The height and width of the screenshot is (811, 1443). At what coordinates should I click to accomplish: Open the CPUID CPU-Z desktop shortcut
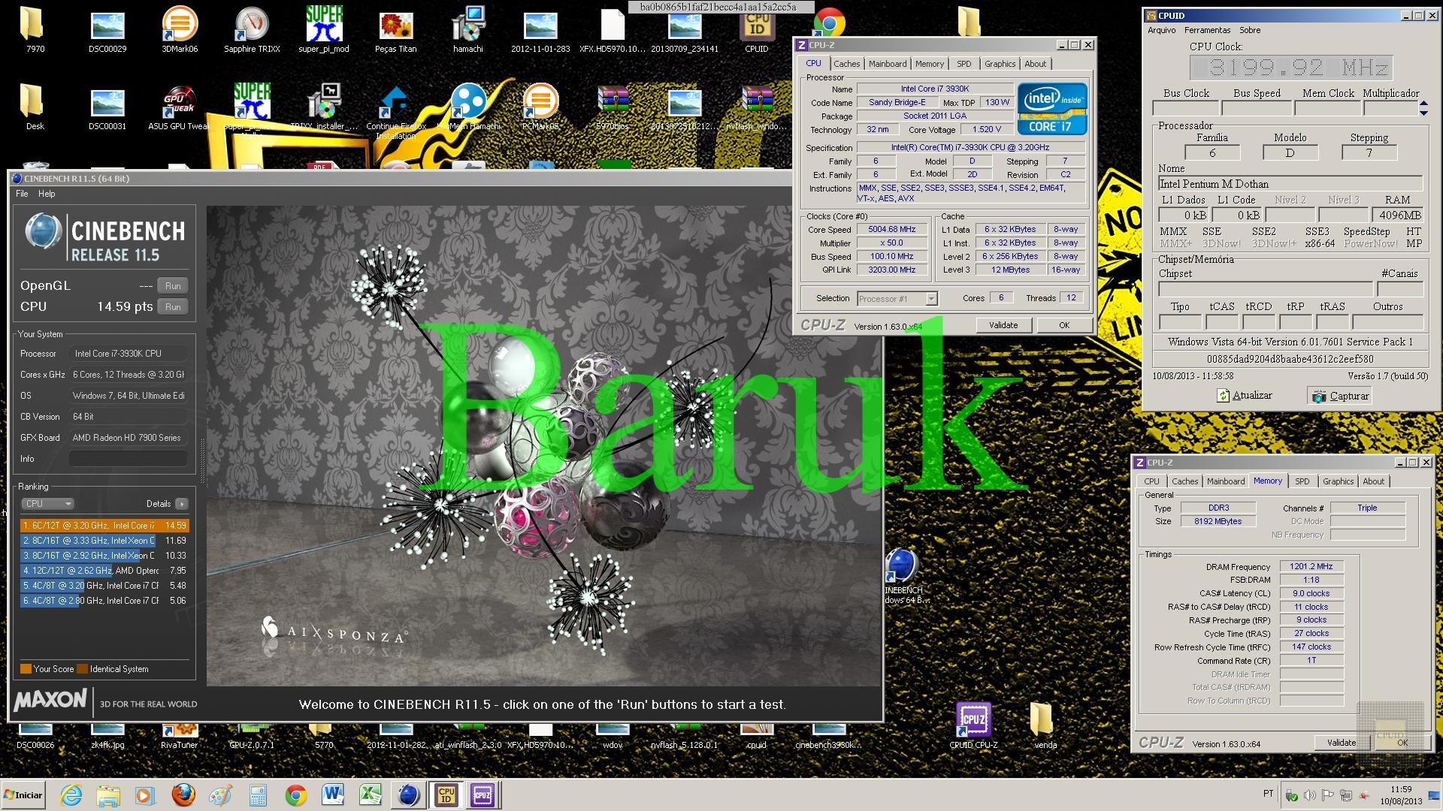(973, 725)
